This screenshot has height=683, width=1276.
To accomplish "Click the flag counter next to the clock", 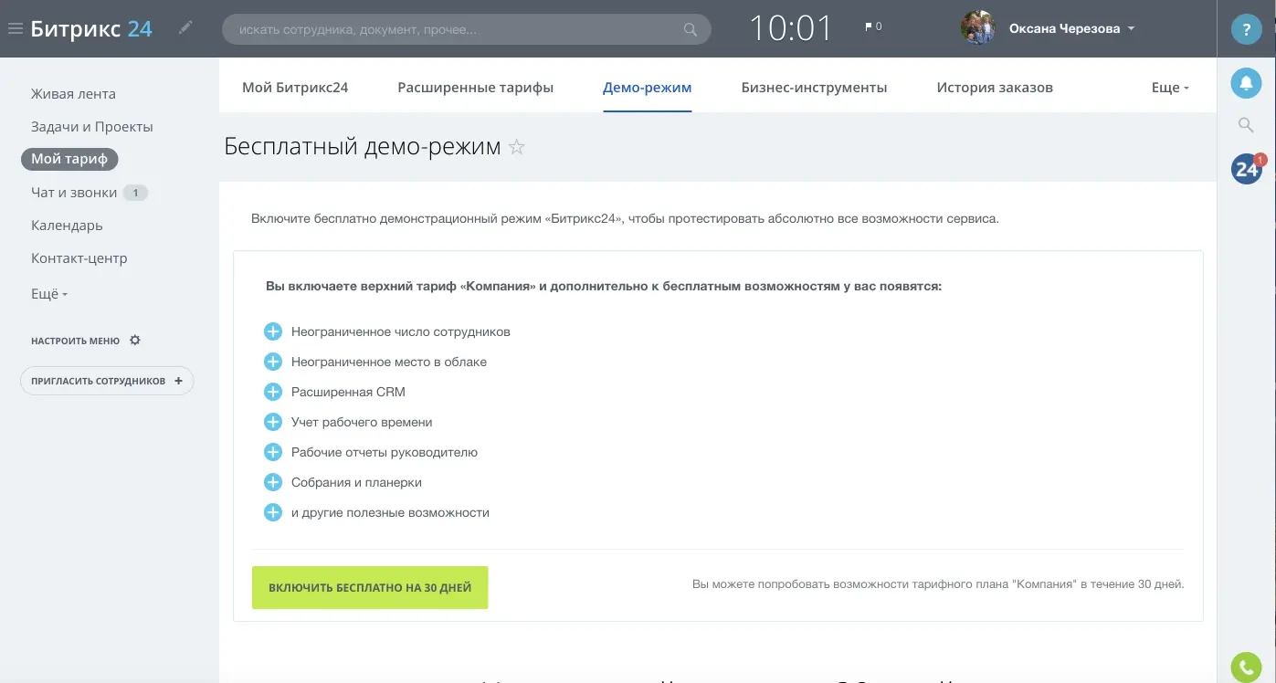I will pos(873,27).
